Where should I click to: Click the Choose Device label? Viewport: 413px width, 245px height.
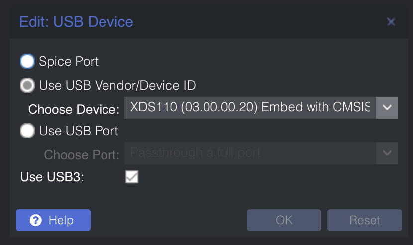click(74, 109)
